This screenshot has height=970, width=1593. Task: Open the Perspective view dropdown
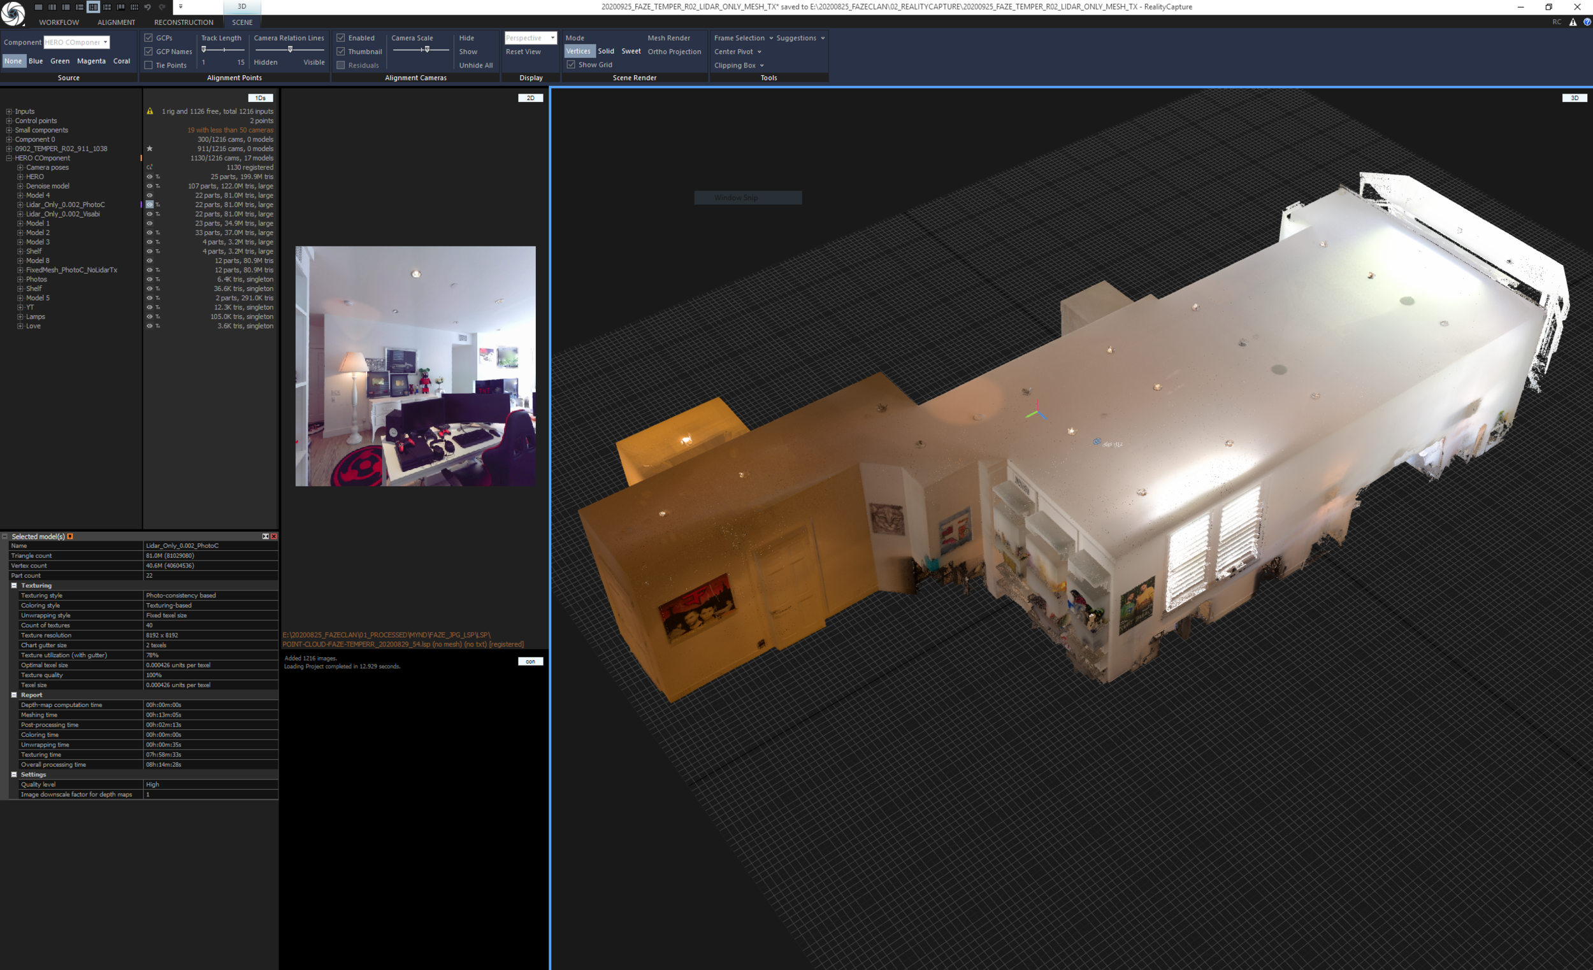(530, 38)
